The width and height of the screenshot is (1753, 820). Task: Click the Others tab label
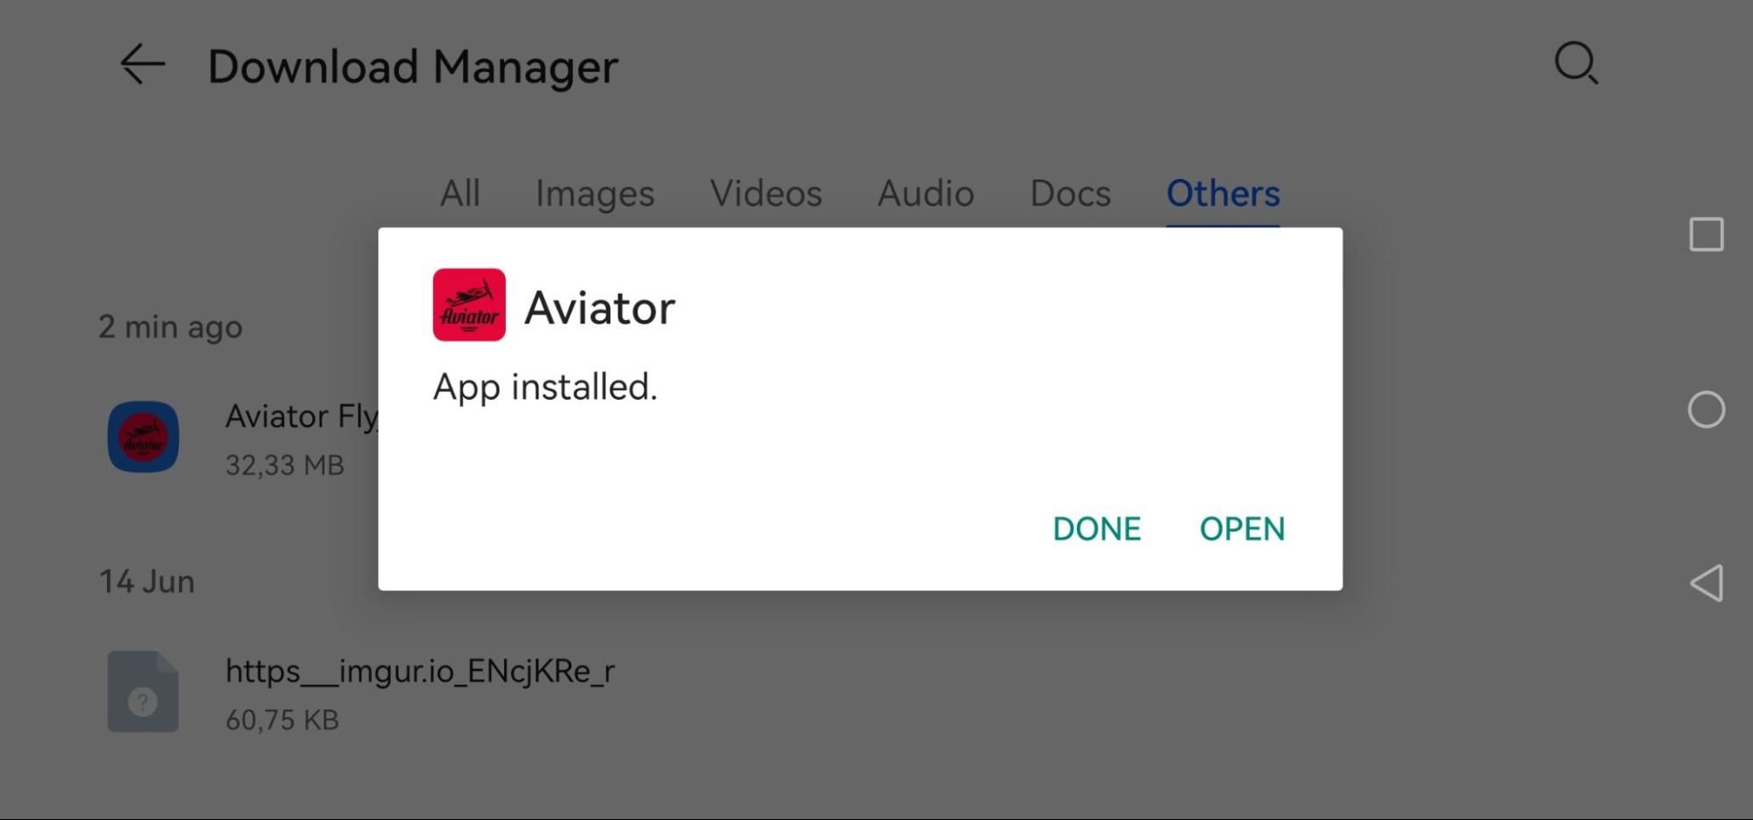tap(1222, 193)
